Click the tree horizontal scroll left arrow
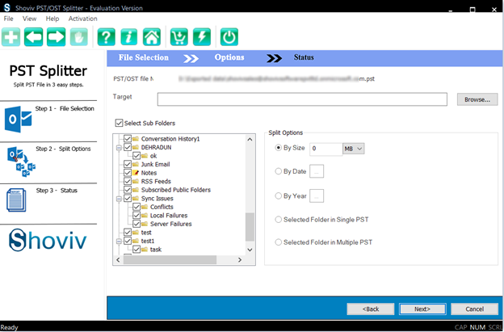The image size is (504, 332). (x=118, y=259)
